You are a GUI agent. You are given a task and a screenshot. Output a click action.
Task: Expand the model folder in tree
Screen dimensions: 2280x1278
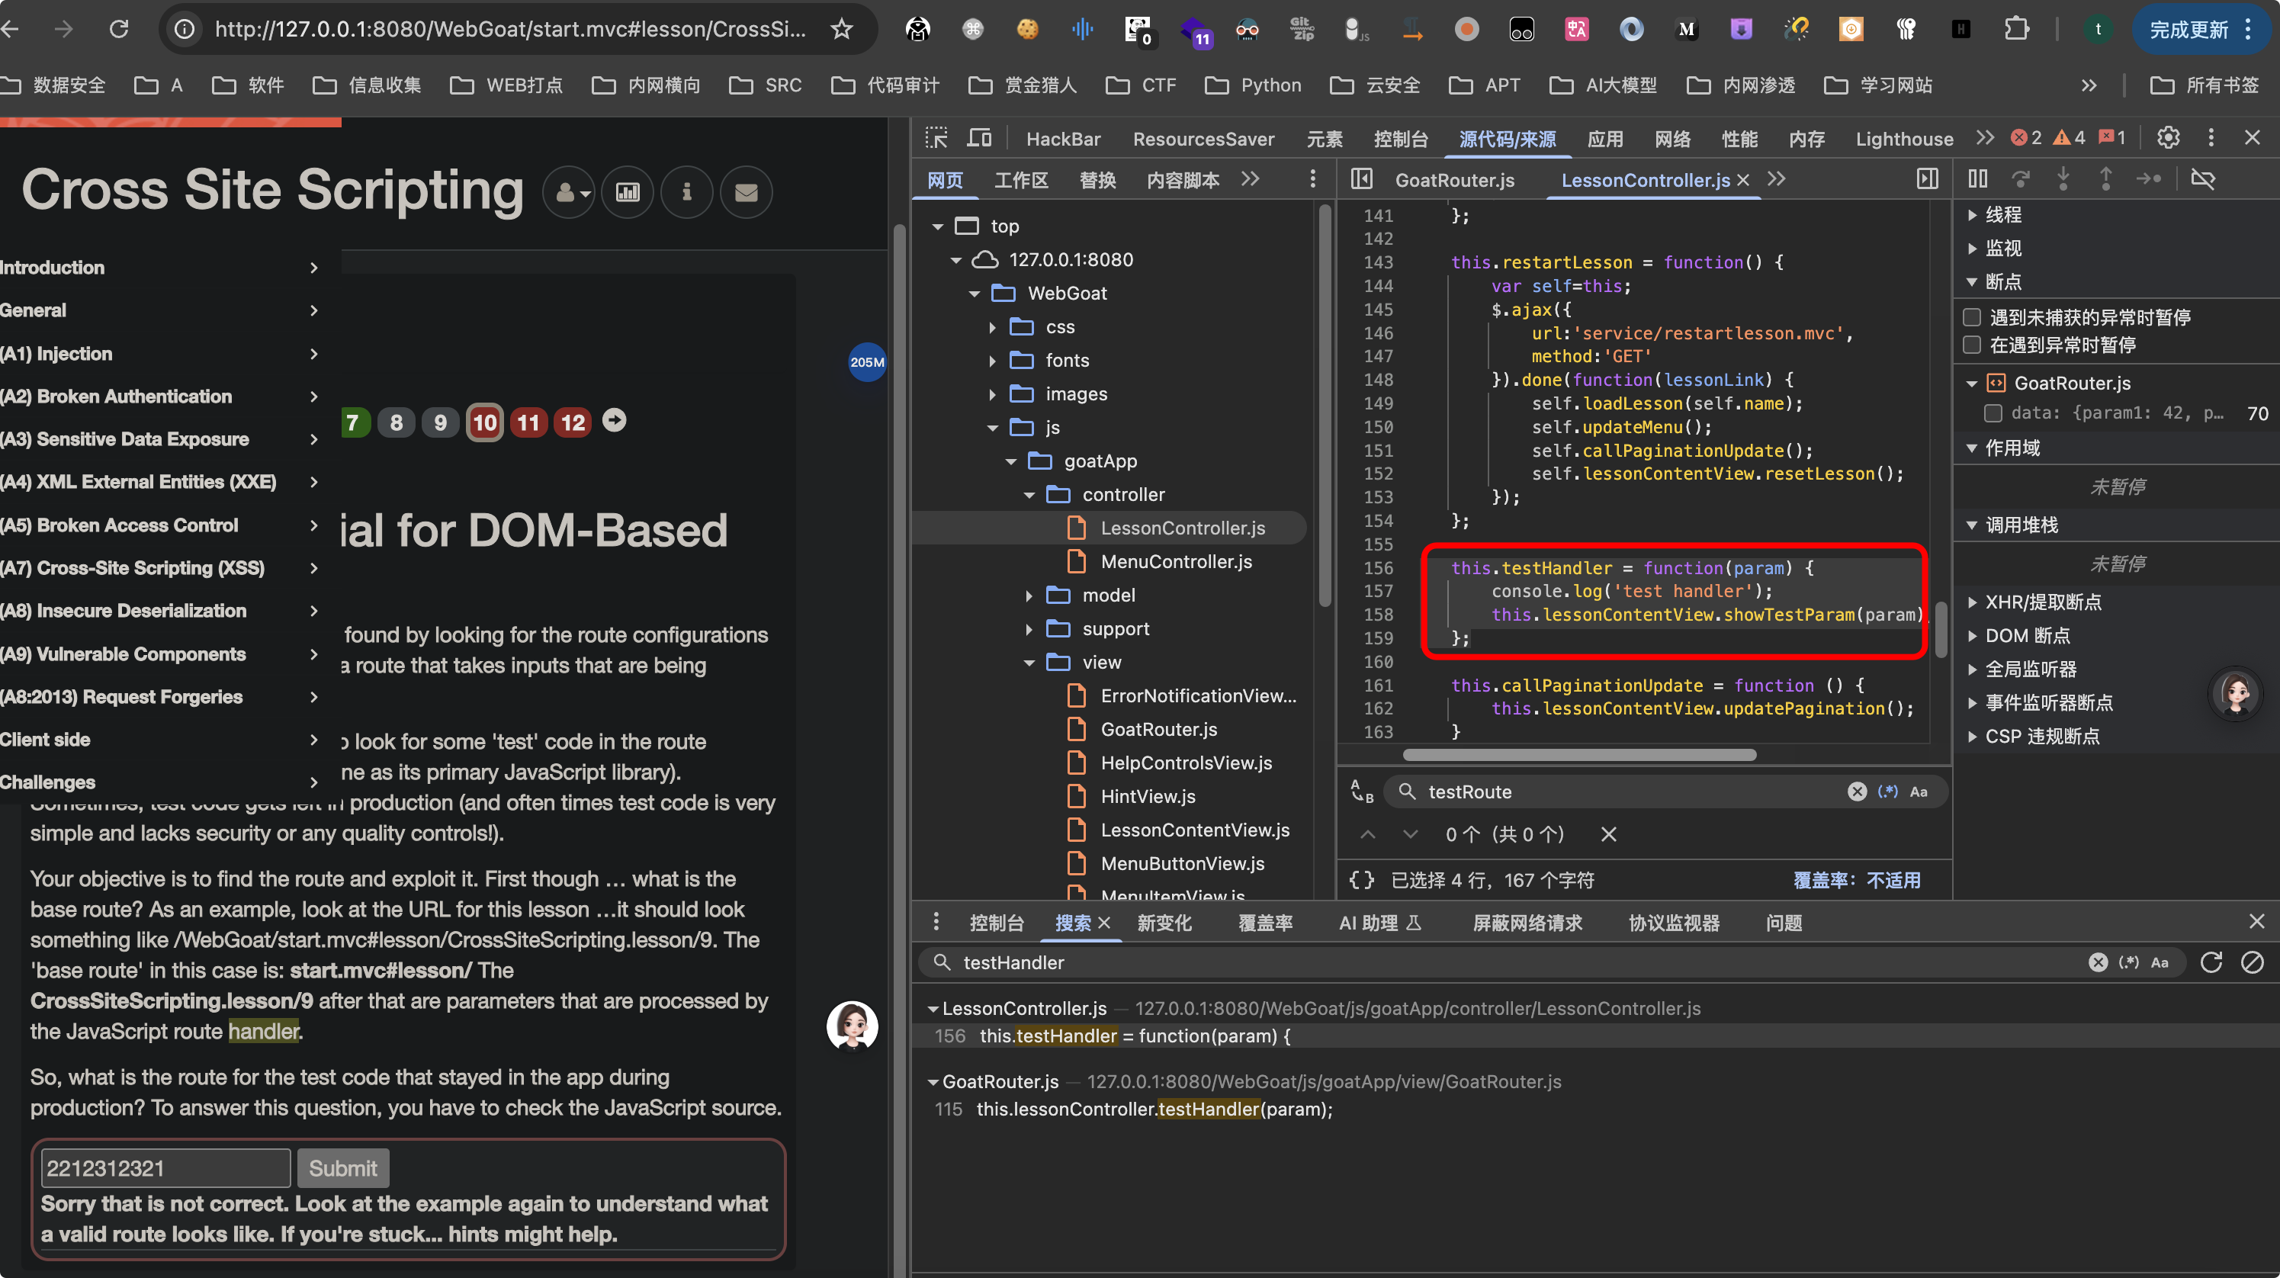[x=1029, y=596]
